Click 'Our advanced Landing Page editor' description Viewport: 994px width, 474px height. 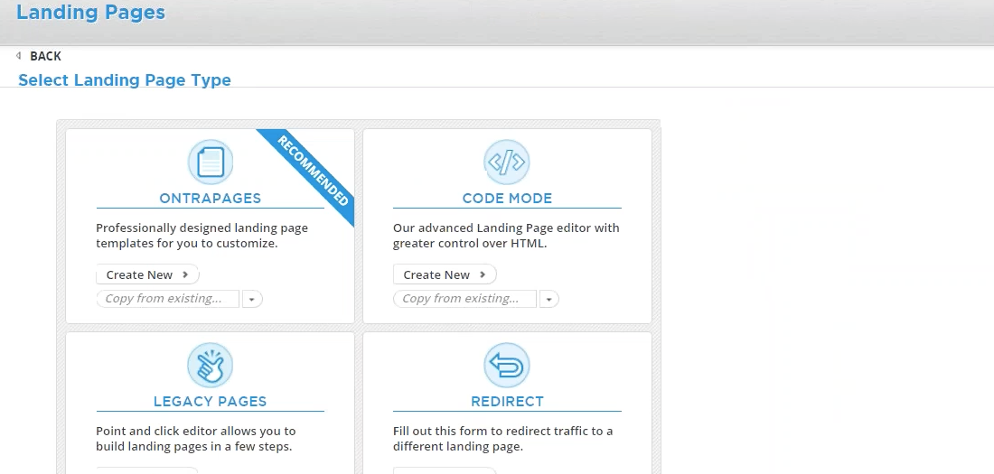[507, 235]
